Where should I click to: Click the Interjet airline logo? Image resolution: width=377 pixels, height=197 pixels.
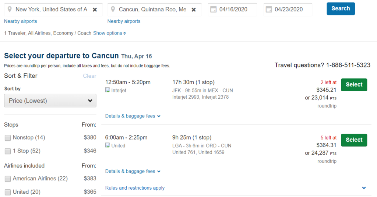click(x=108, y=90)
